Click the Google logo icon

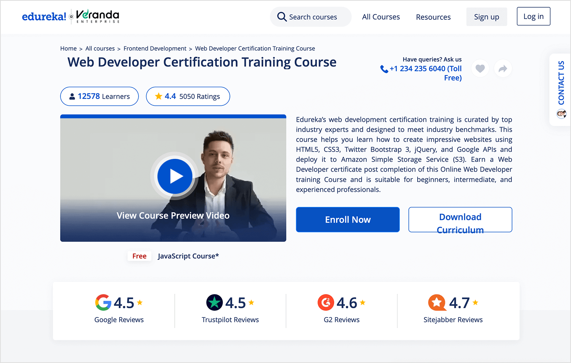click(x=103, y=302)
